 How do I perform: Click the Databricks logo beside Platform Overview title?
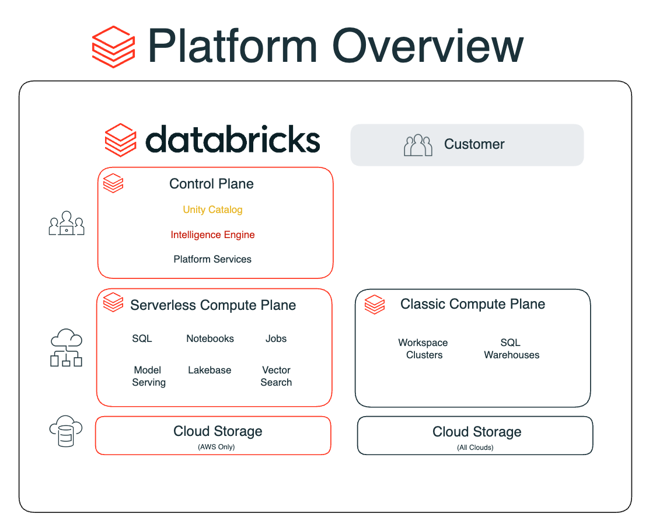[x=114, y=47]
